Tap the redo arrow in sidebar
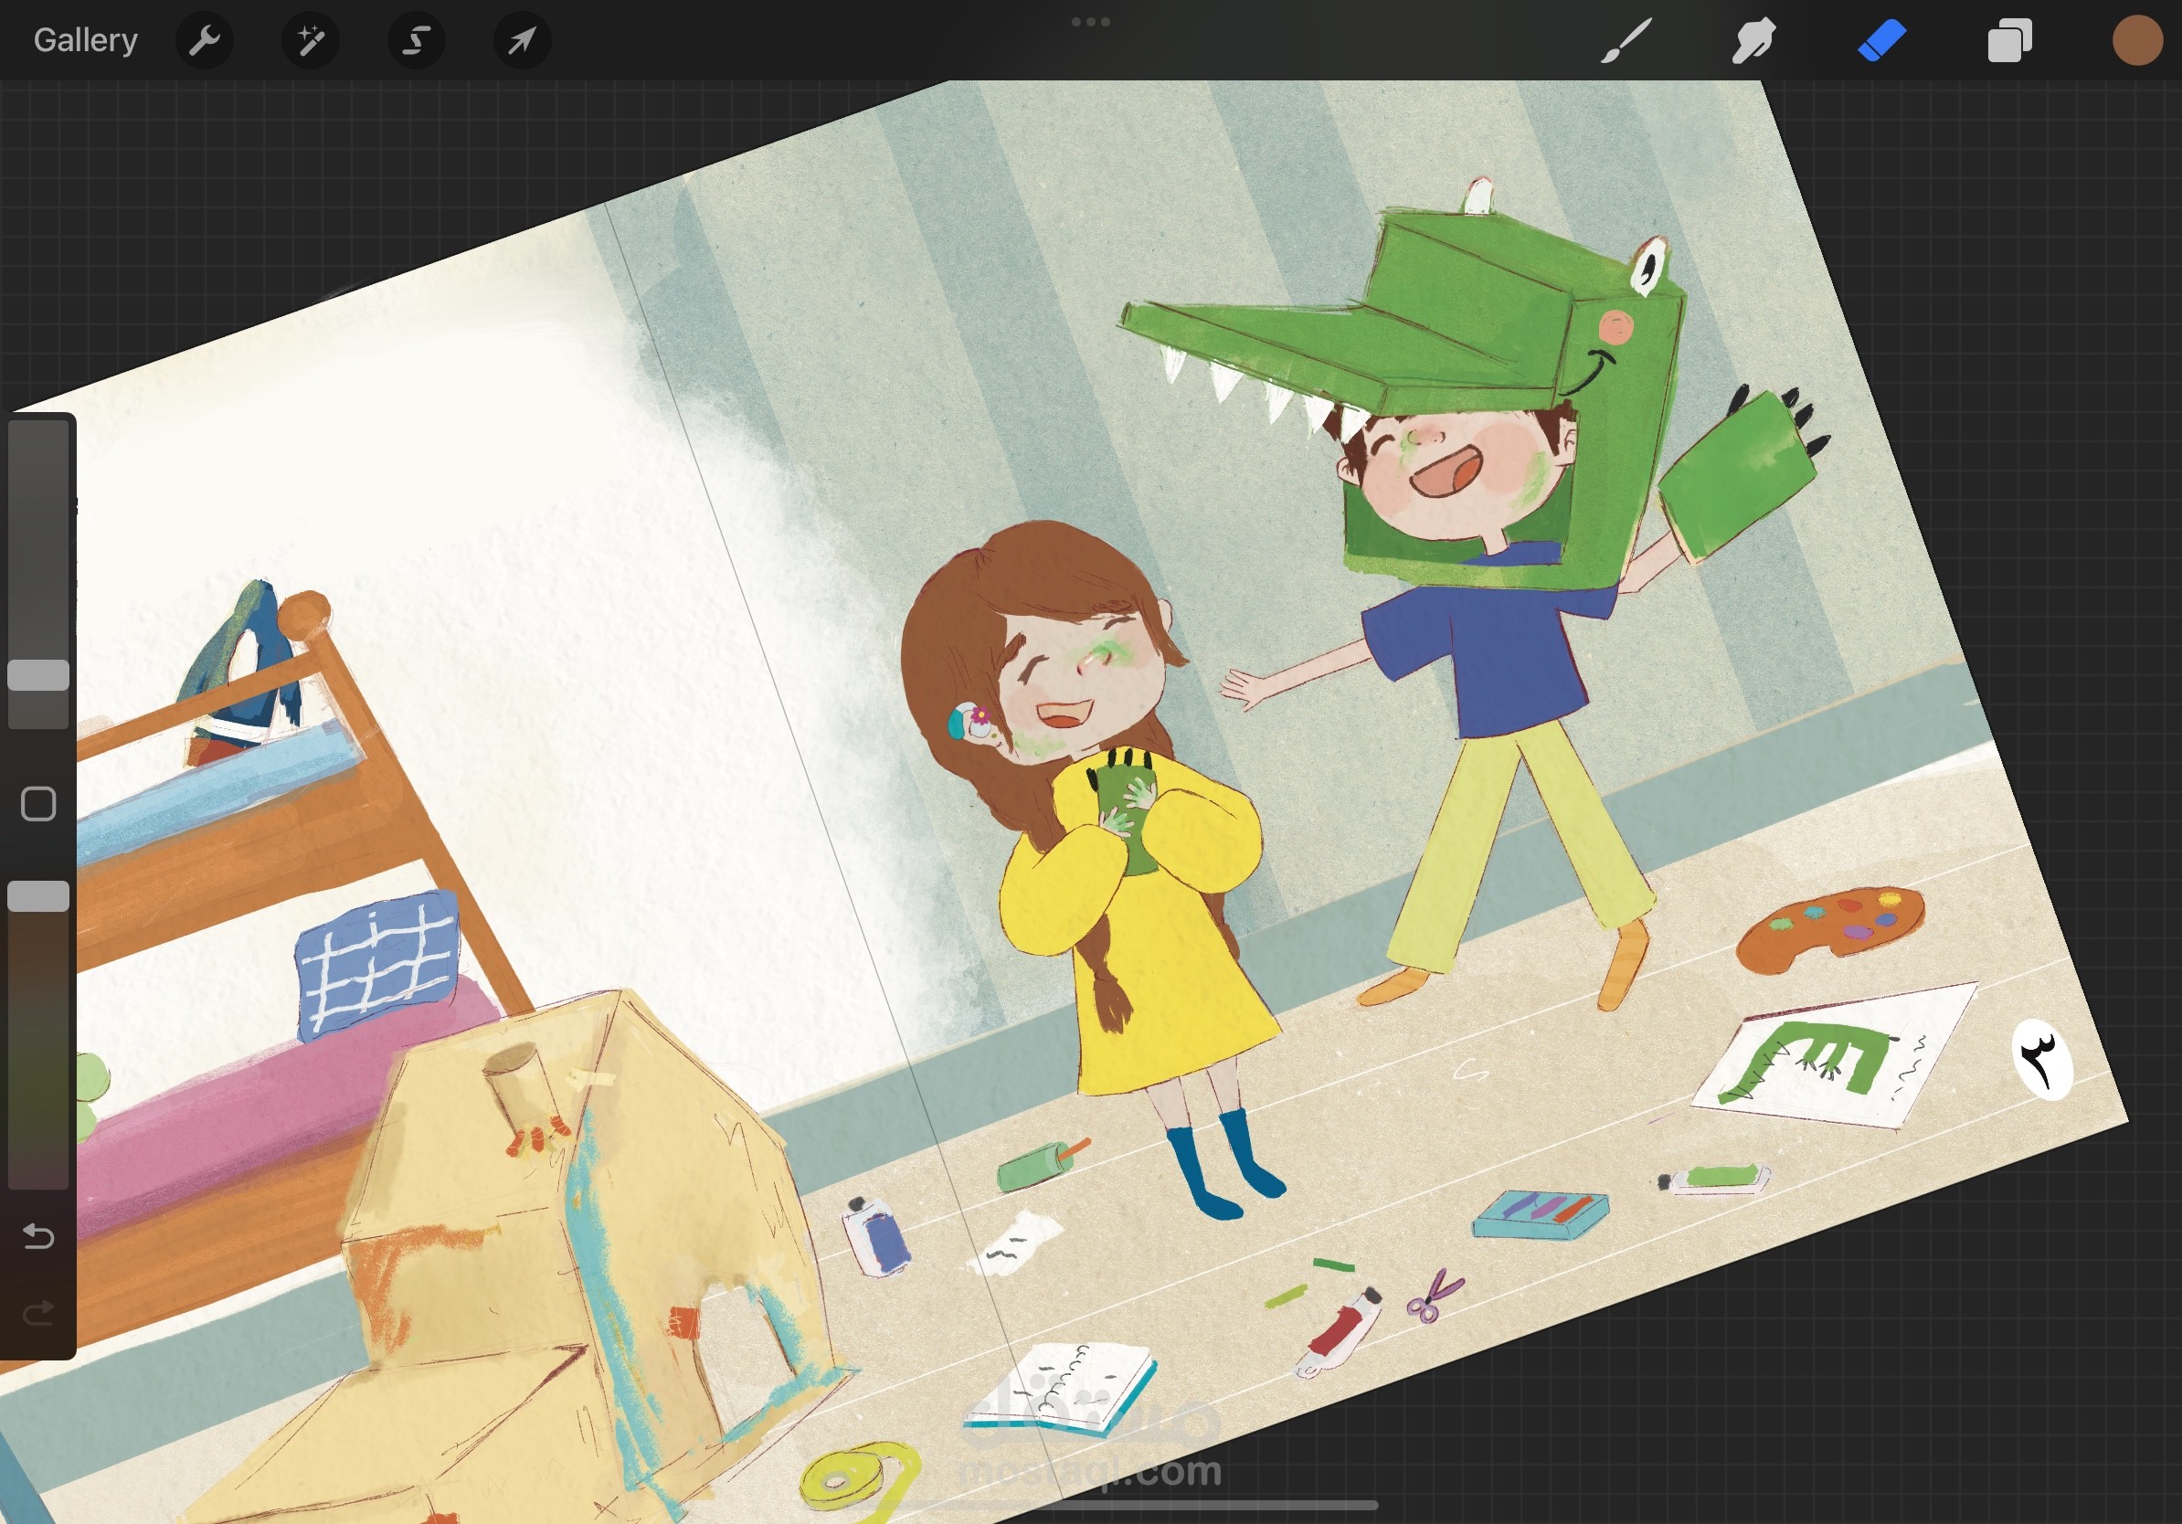2182x1524 pixels. 38,1313
